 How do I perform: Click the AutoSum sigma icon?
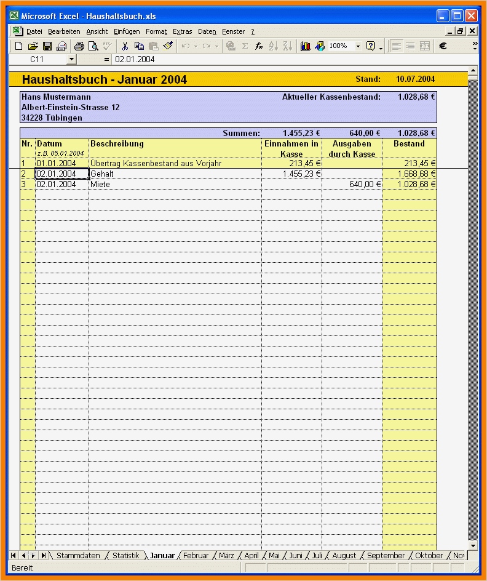[245, 46]
